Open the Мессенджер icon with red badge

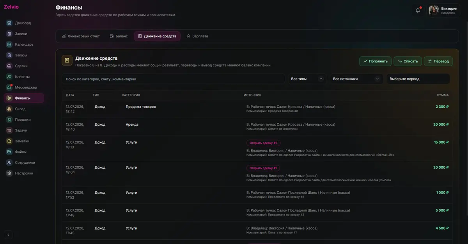[x=9, y=87]
